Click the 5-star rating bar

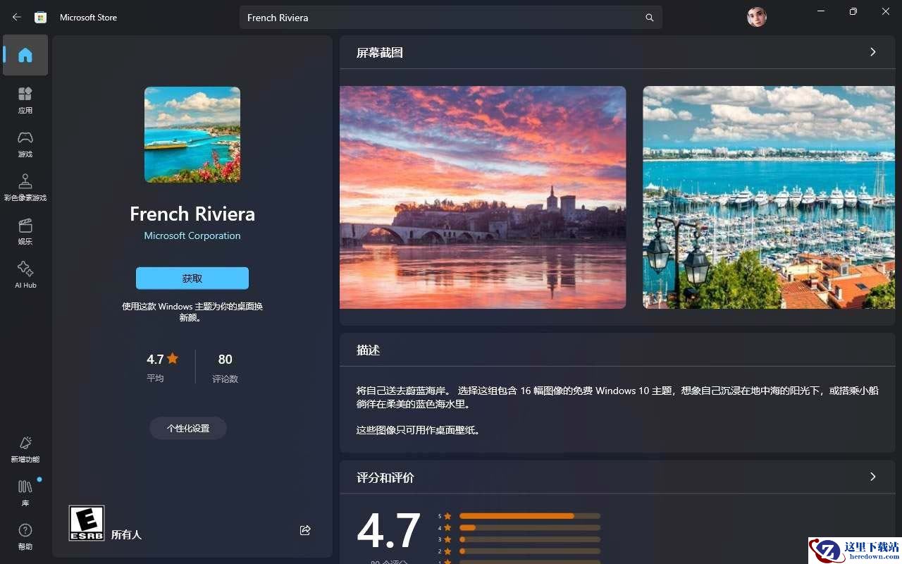click(x=530, y=516)
